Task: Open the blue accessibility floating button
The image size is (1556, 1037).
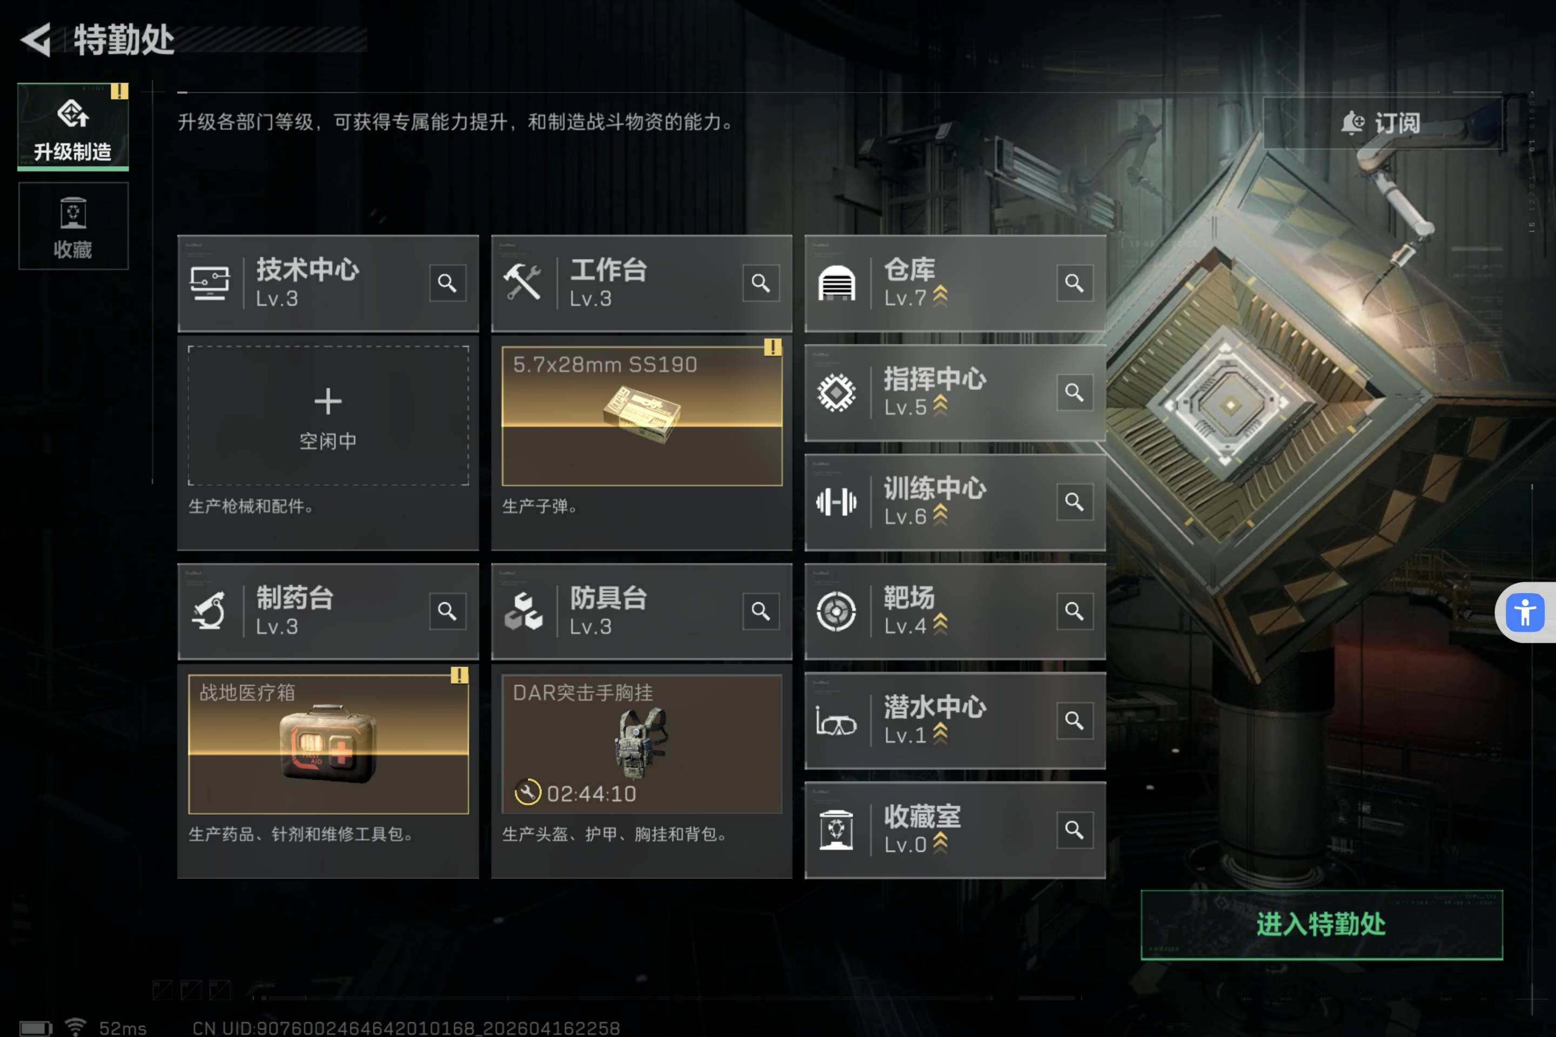Action: tap(1525, 612)
